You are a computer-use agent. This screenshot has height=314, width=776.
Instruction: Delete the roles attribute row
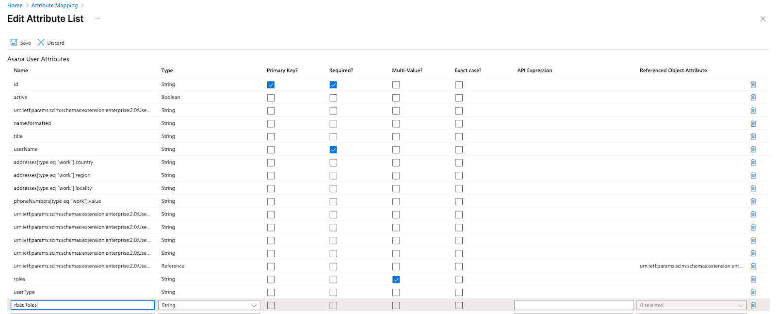click(753, 279)
